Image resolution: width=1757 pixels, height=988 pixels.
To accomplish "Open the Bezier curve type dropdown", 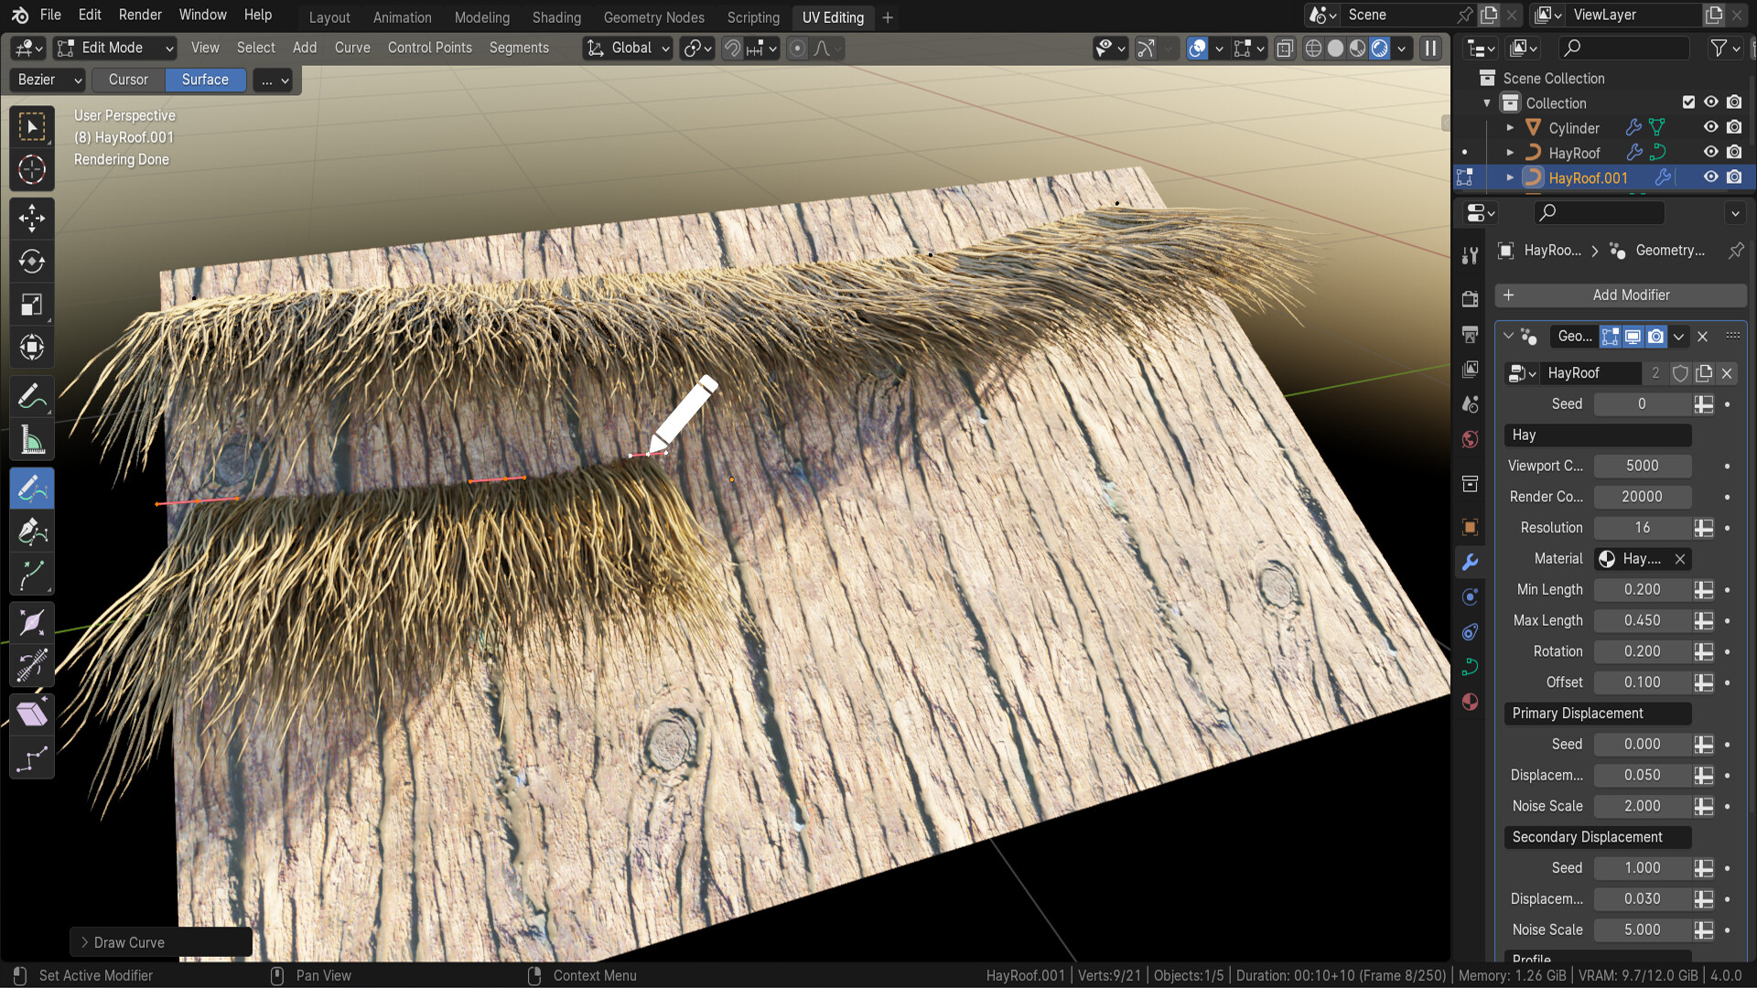I will coord(46,80).
